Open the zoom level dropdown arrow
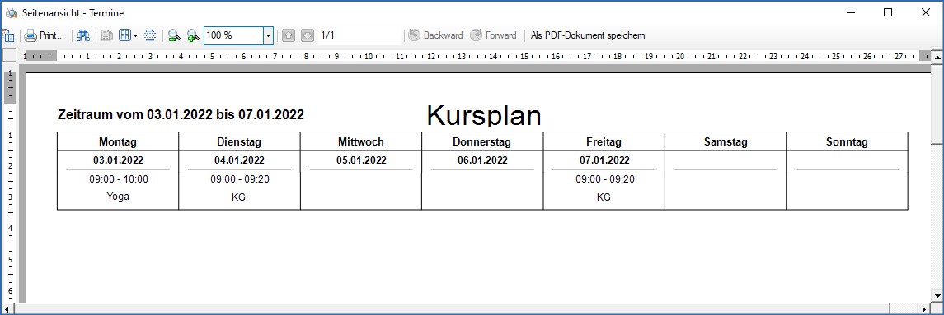The image size is (944, 315). [268, 35]
